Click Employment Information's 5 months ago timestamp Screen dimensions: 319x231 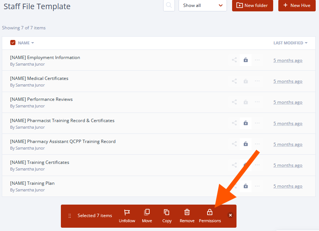(x=288, y=60)
